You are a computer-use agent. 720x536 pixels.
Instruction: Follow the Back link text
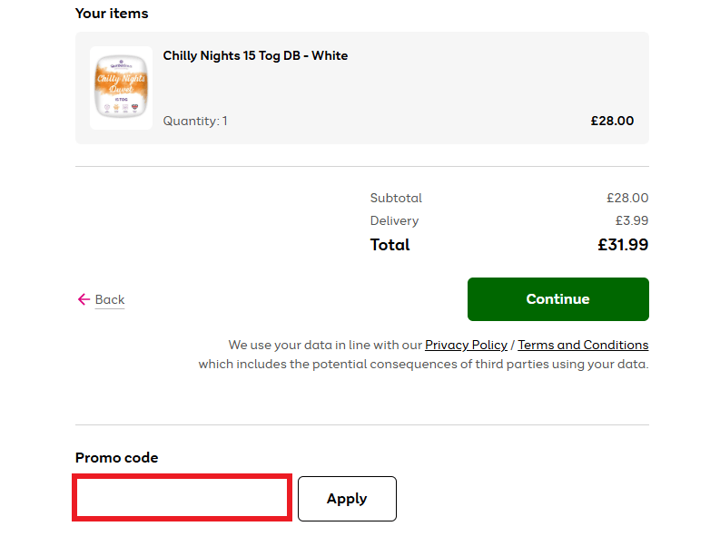point(110,299)
